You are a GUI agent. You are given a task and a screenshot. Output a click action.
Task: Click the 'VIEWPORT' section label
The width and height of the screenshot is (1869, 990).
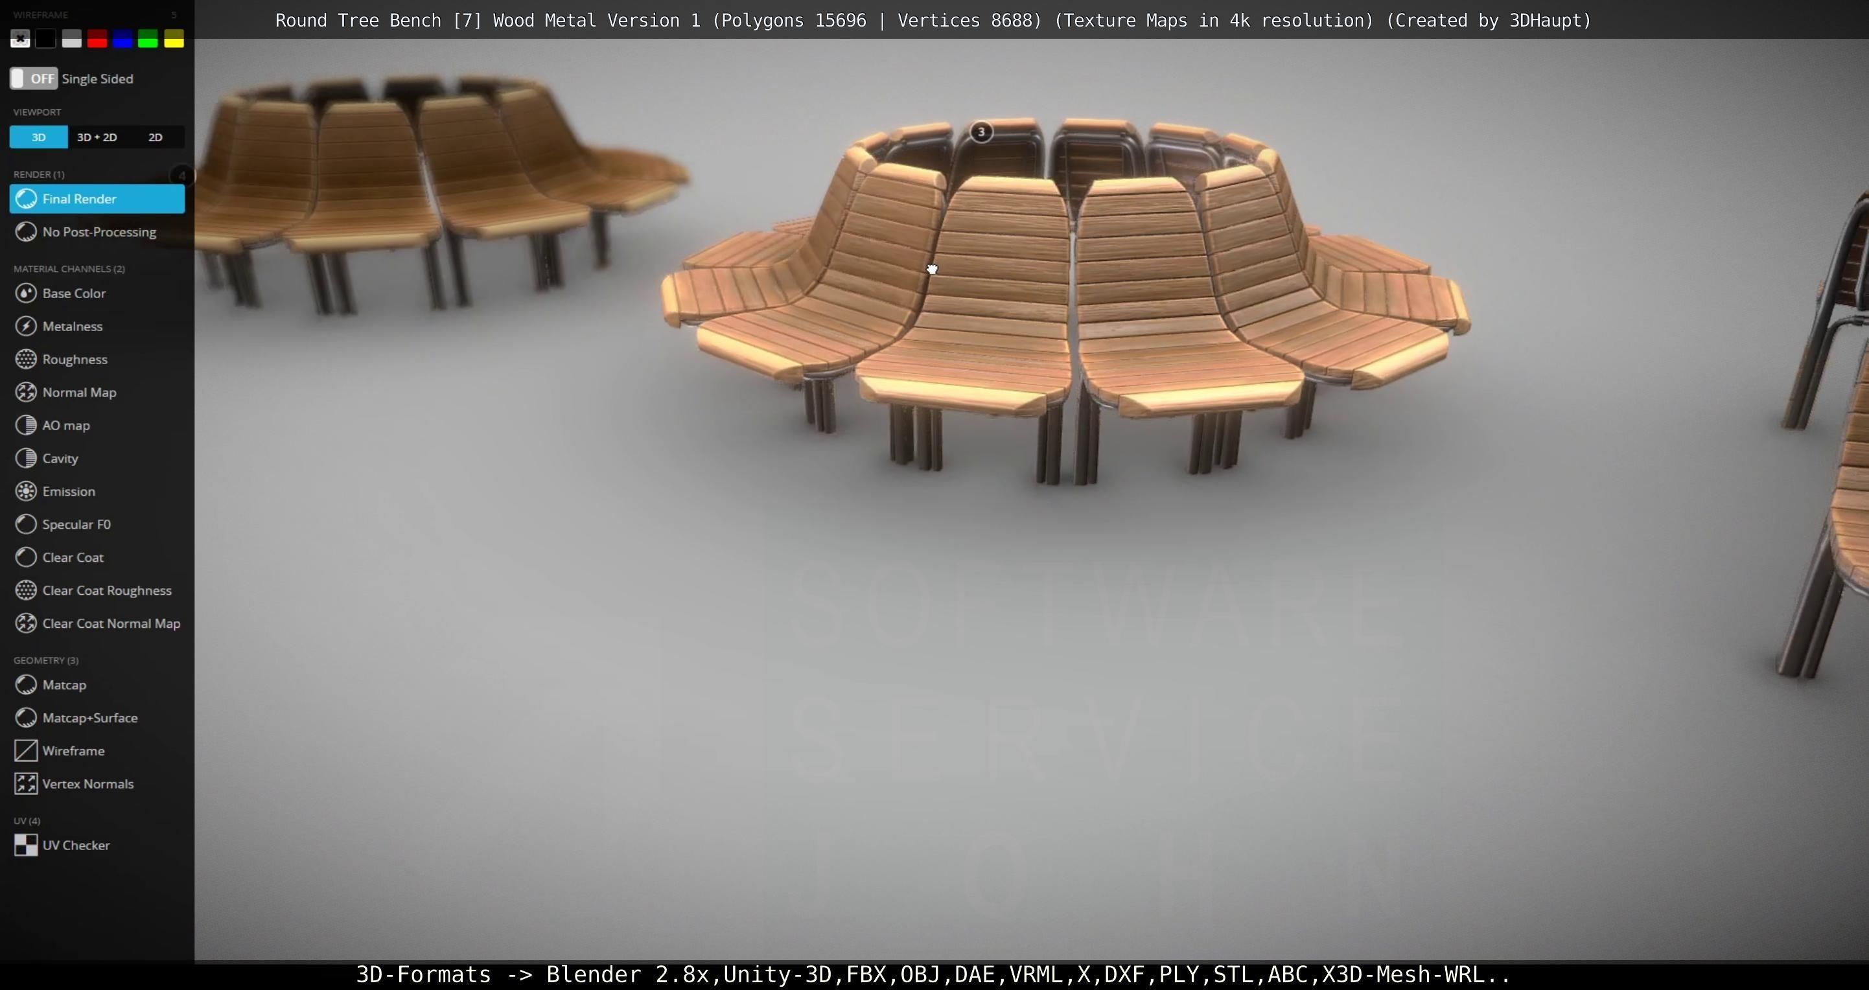click(x=37, y=111)
